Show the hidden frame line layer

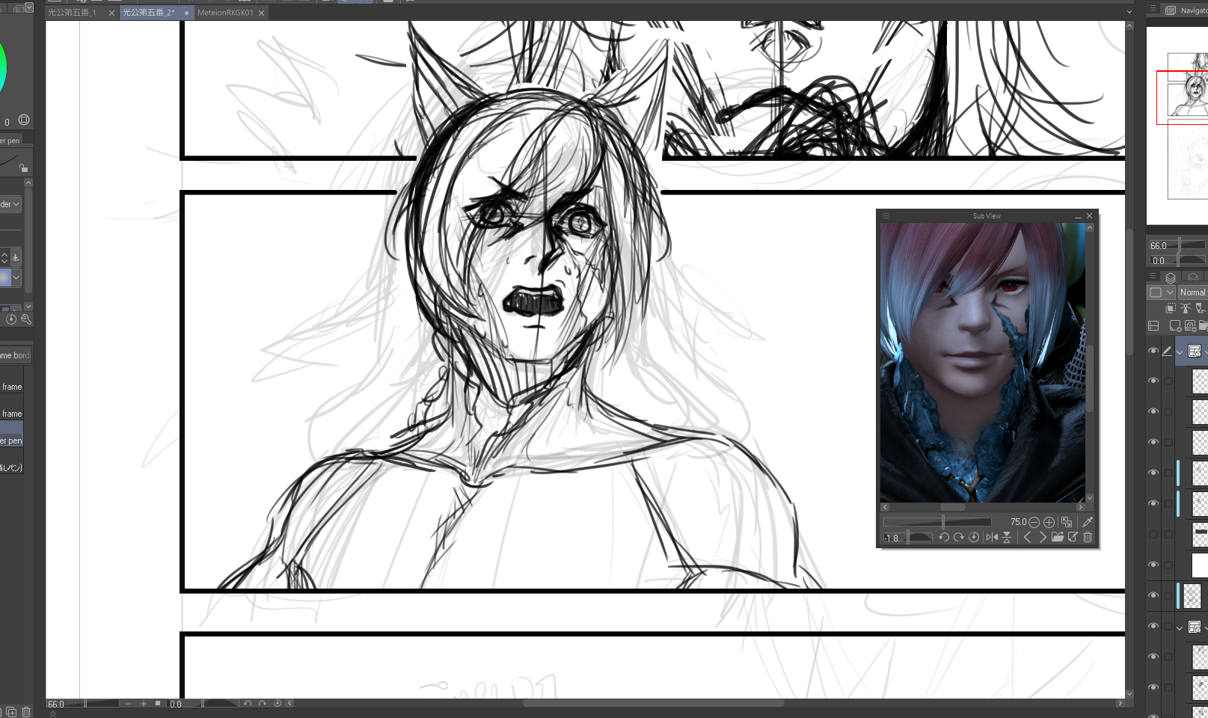1153,534
